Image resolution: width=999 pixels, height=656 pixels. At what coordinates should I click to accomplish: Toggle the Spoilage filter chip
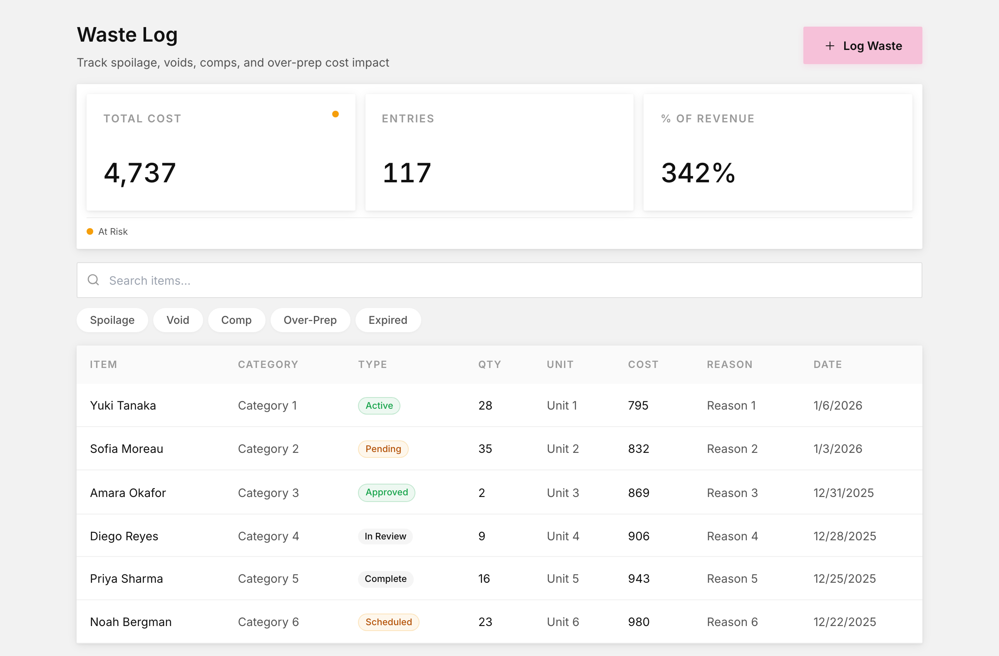(x=112, y=320)
